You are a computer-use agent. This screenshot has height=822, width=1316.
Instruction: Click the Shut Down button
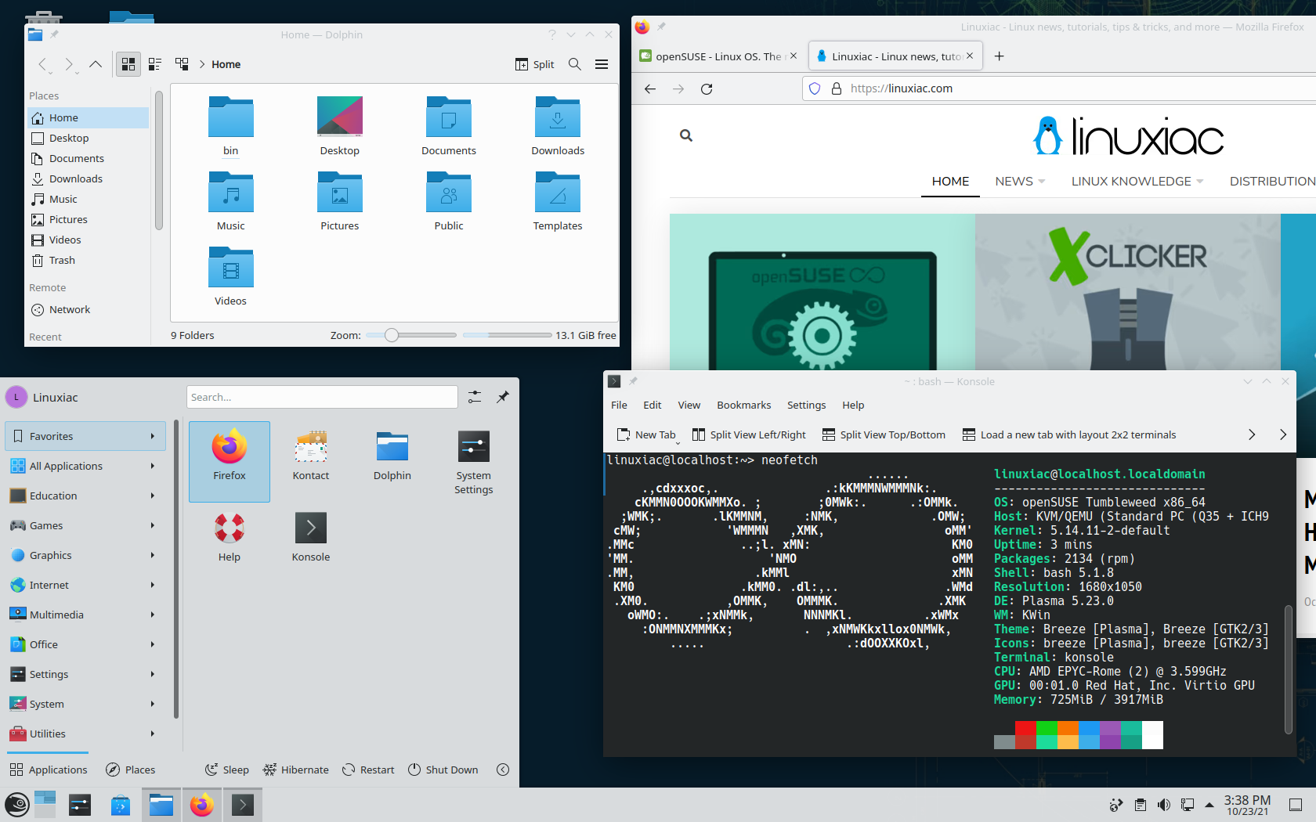pyautogui.click(x=443, y=770)
